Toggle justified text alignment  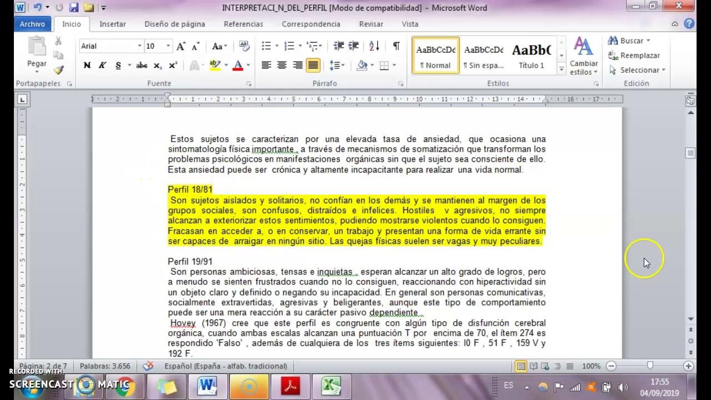point(313,66)
